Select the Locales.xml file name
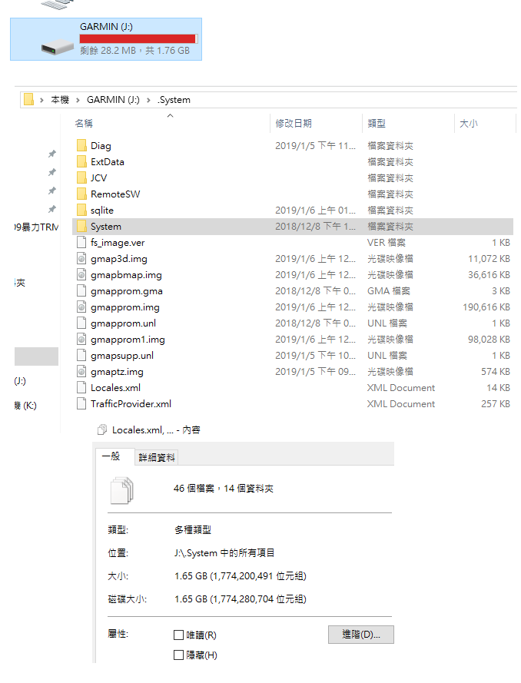This screenshot has width=521, height=683. pyautogui.click(x=115, y=387)
